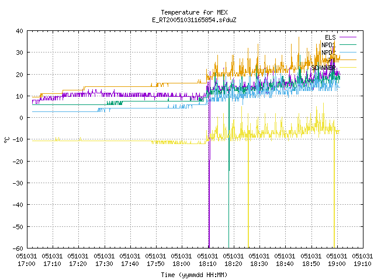
Task: Click the orange legend line sample
Action: point(348,60)
